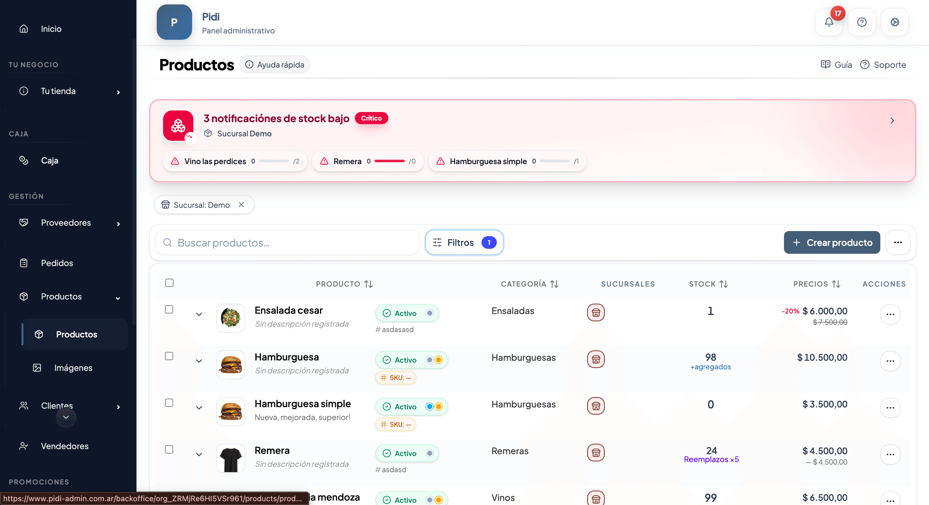
Task: Open notifications showing 17 alerts
Action: coord(829,22)
